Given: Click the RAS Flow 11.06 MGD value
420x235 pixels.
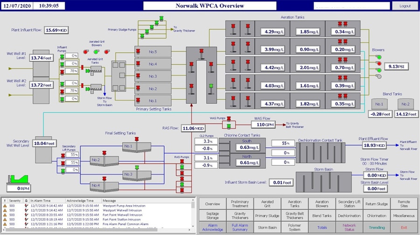Looking at the screenshot, I should pos(193,128).
